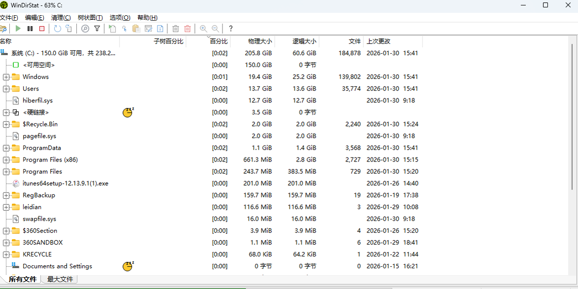Zoom in using the magnifier plus icon
Screen dimensions: 578x289
click(x=203, y=28)
